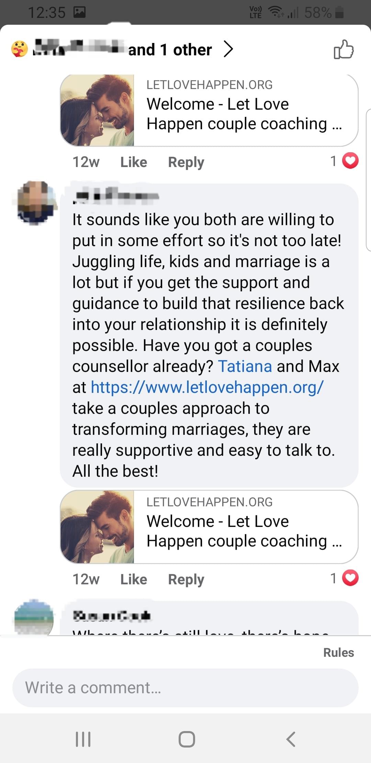Tap the bottom commenter's landscape avatar
This screenshot has width=371, height=763.
(34, 617)
